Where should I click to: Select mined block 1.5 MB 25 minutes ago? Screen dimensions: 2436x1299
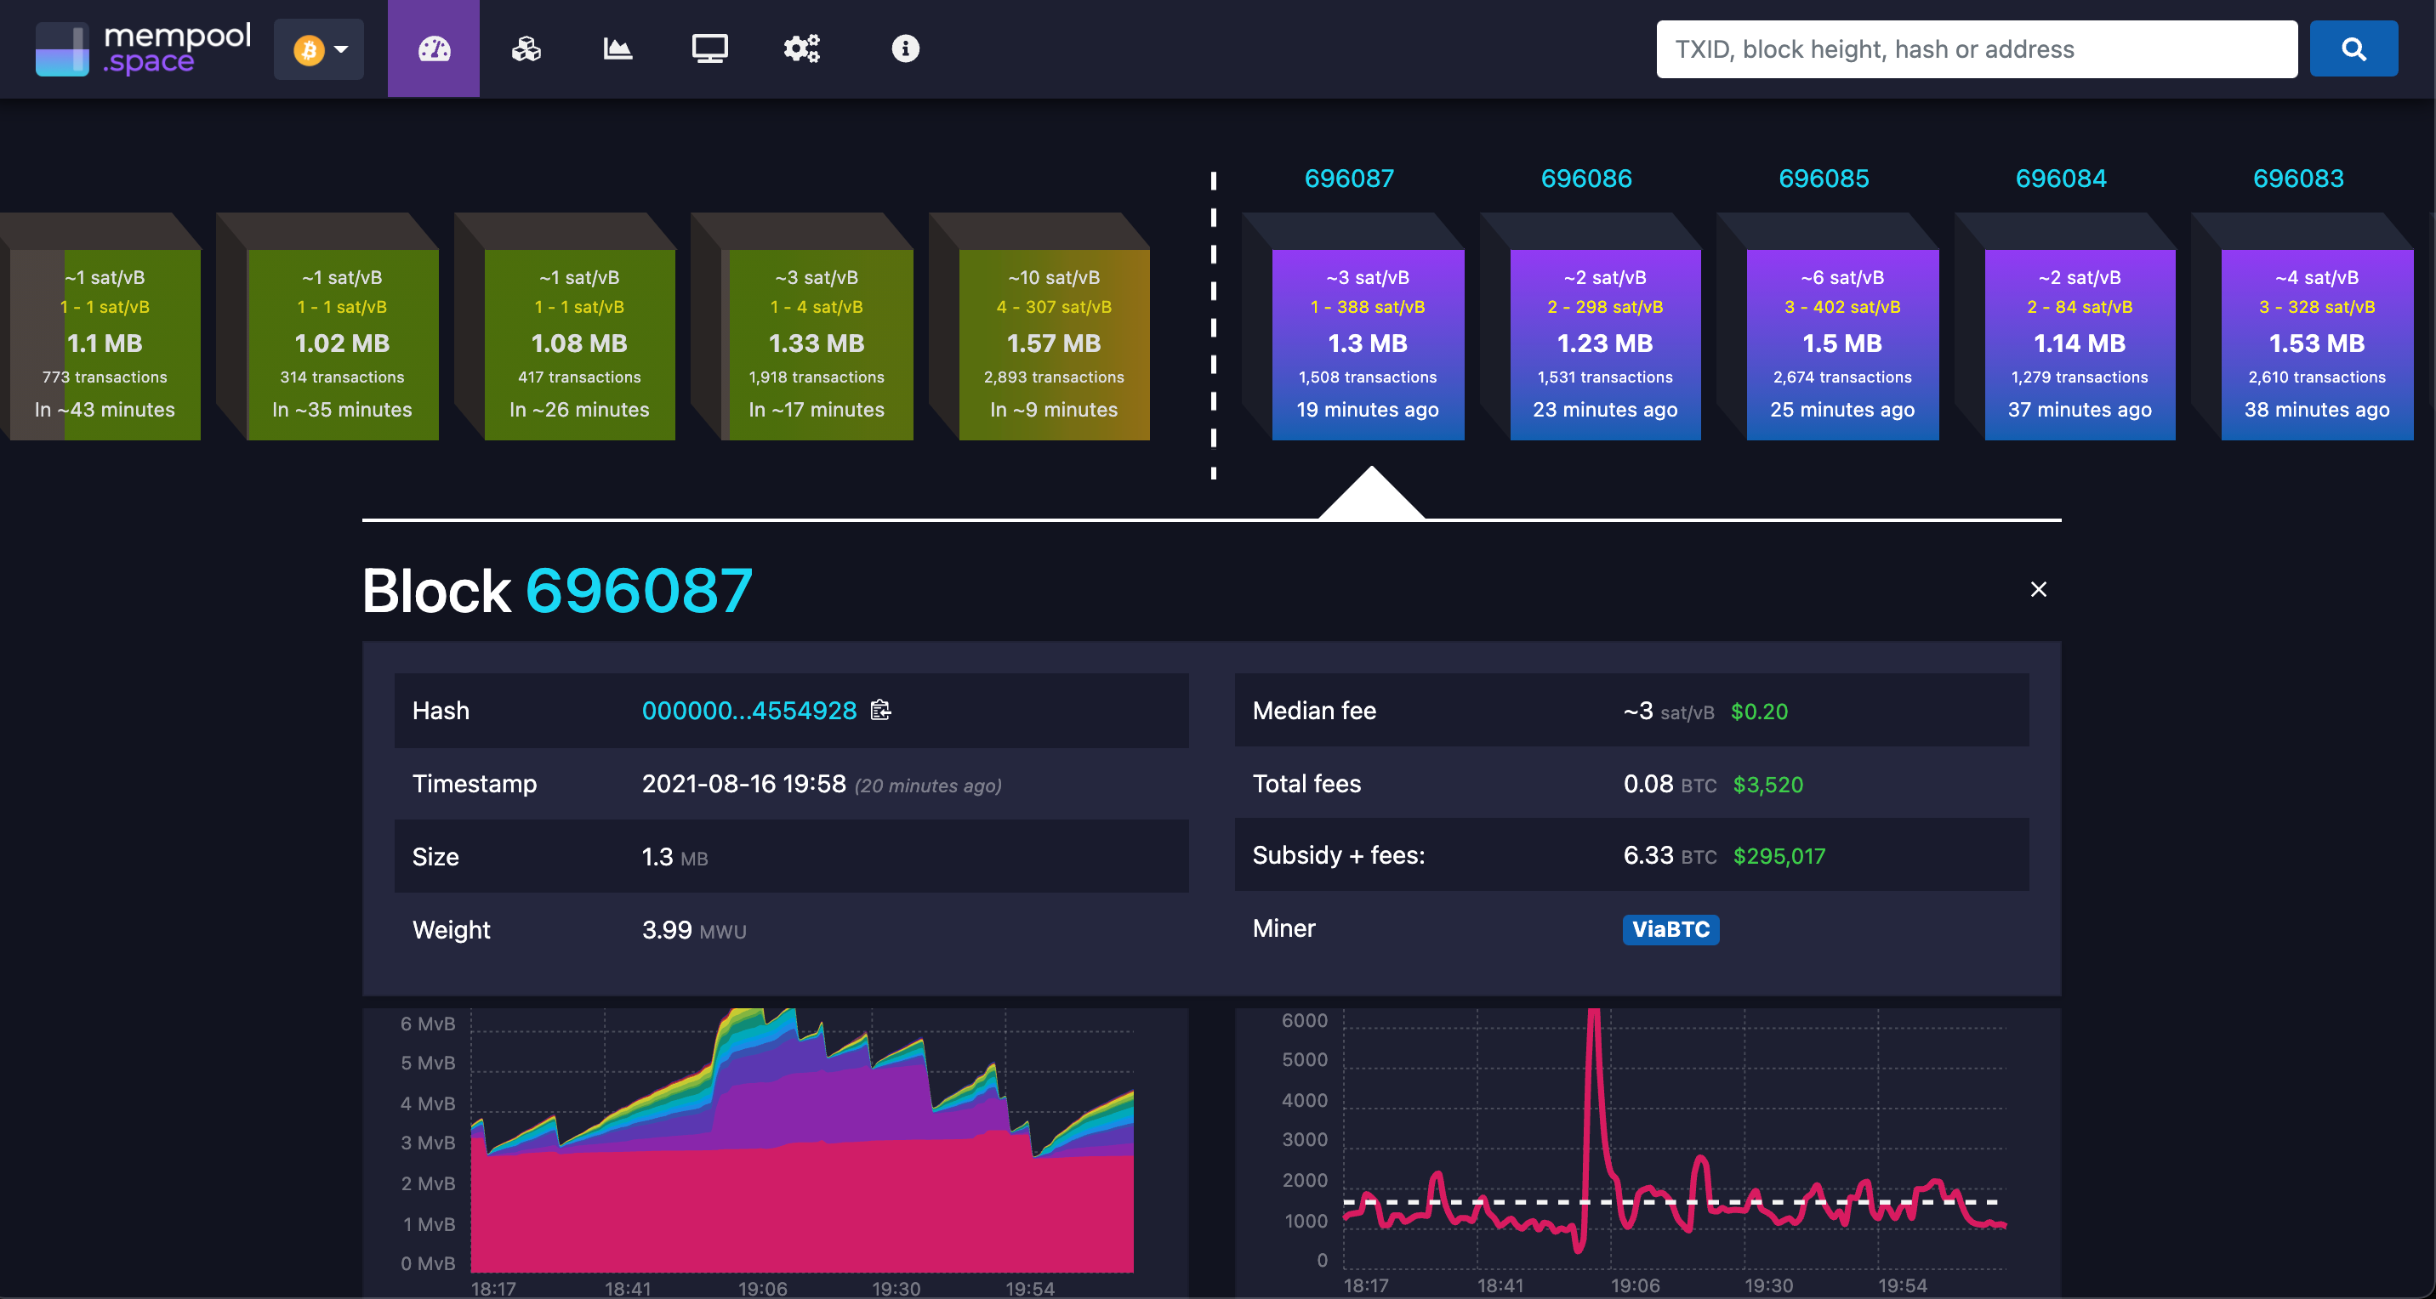[1843, 344]
